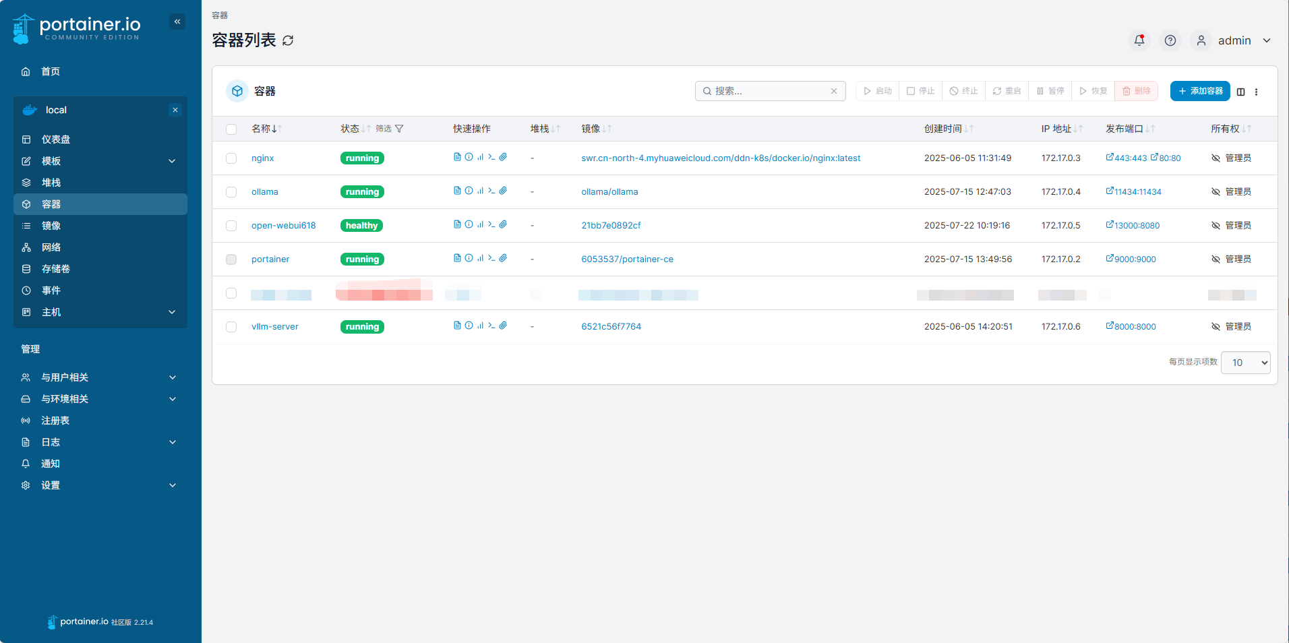Sort table by 创建时间 column
Image resolution: width=1289 pixels, height=643 pixels.
[949, 129]
